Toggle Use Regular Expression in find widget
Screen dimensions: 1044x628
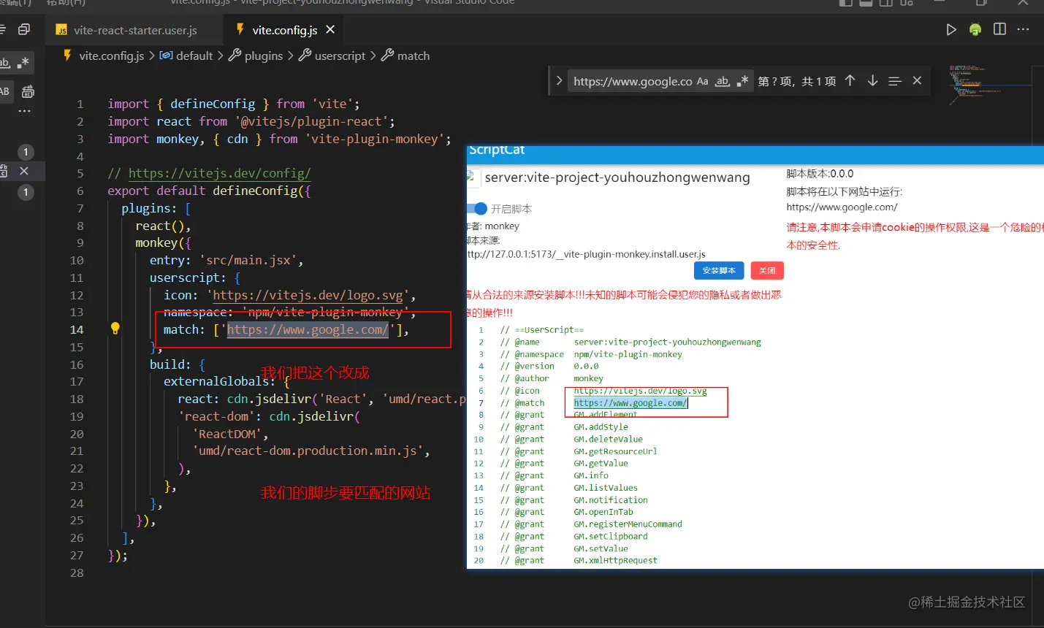pos(742,81)
